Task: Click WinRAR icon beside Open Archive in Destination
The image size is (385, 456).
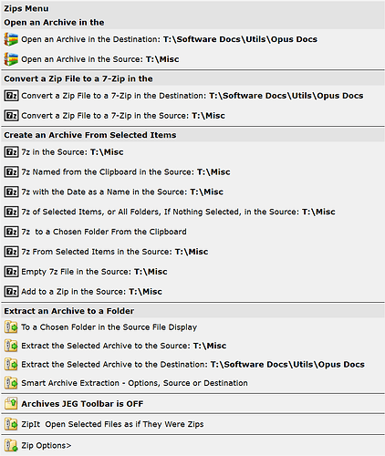Action: (11, 39)
